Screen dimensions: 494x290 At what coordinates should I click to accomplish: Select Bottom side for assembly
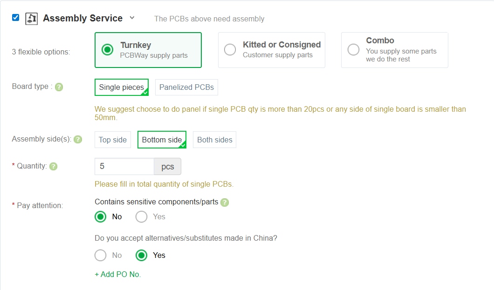click(162, 140)
